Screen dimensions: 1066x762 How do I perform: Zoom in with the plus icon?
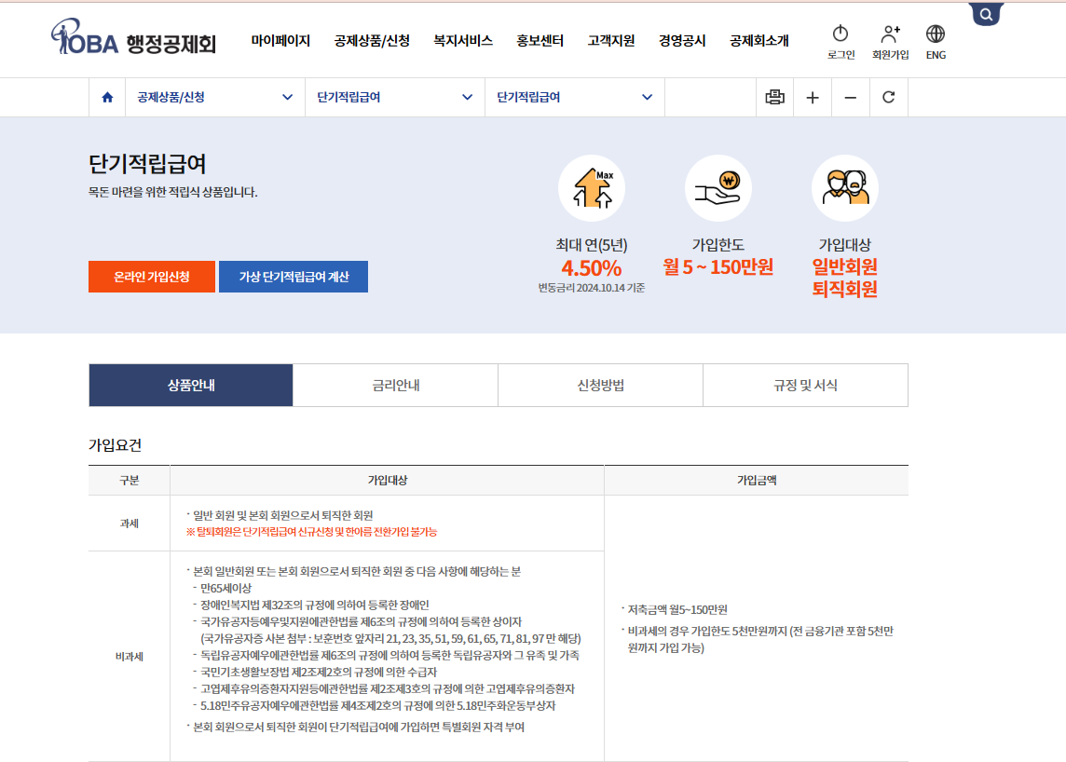813,98
